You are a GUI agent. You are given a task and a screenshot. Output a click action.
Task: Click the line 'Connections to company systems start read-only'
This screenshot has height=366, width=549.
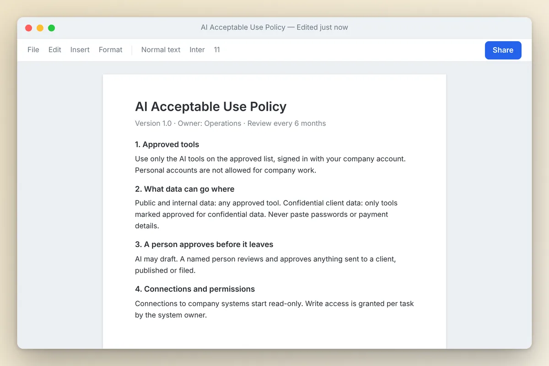(x=274, y=304)
